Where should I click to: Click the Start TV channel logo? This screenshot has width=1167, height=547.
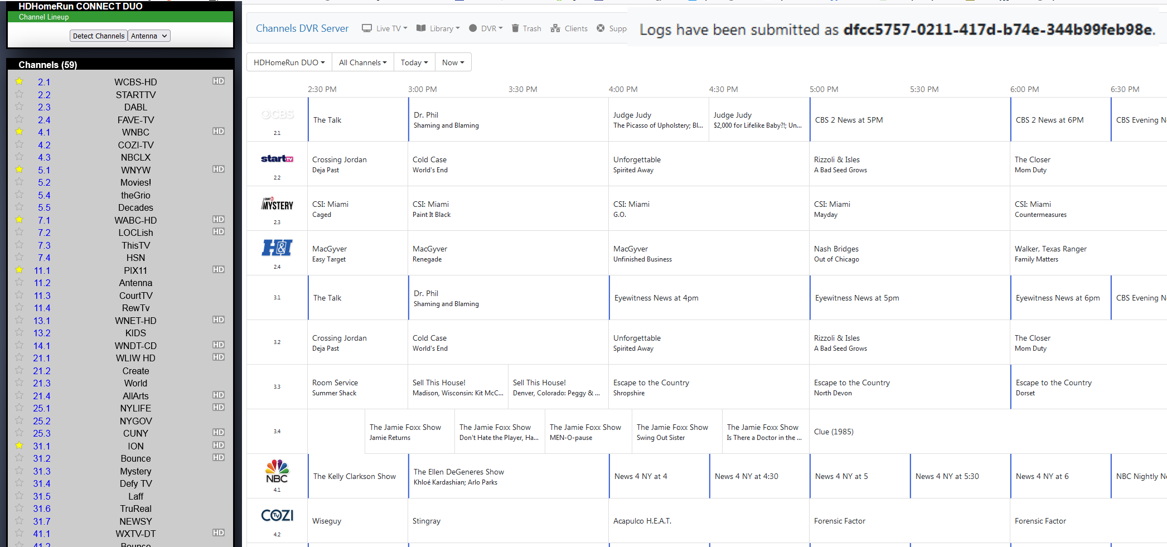(x=277, y=159)
